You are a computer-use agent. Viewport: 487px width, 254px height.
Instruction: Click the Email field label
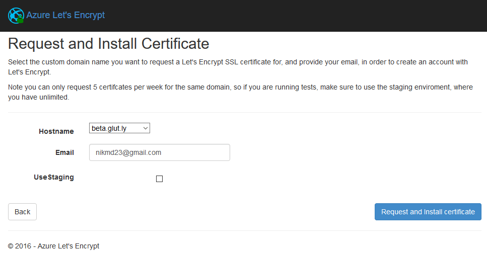(x=64, y=152)
